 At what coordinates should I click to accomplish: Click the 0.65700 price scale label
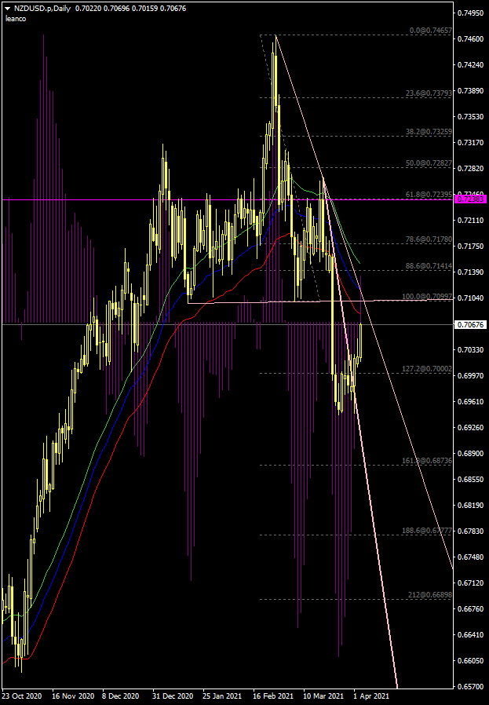471,686
